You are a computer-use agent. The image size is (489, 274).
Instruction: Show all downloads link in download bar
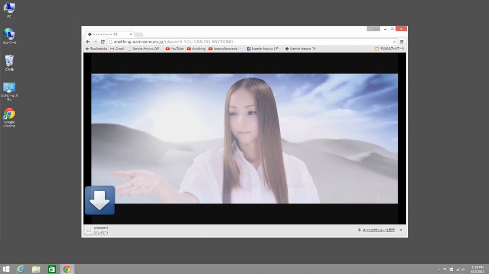coord(378,230)
